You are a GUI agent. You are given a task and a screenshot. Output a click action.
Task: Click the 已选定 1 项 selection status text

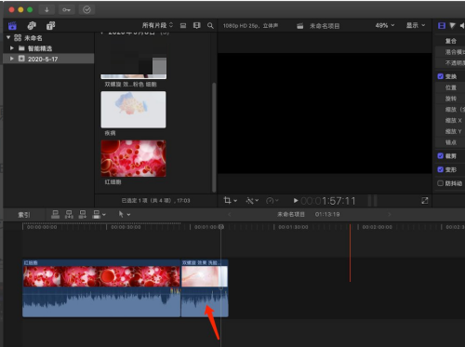pos(155,201)
